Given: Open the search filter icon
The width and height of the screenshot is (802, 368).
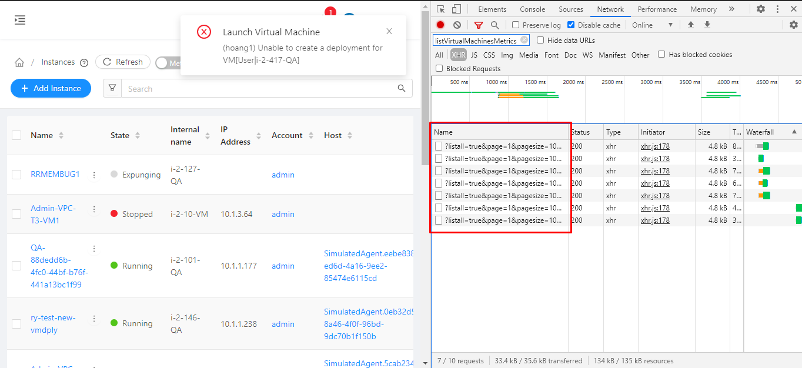Looking at the screenshot, I should click(112, 88).
